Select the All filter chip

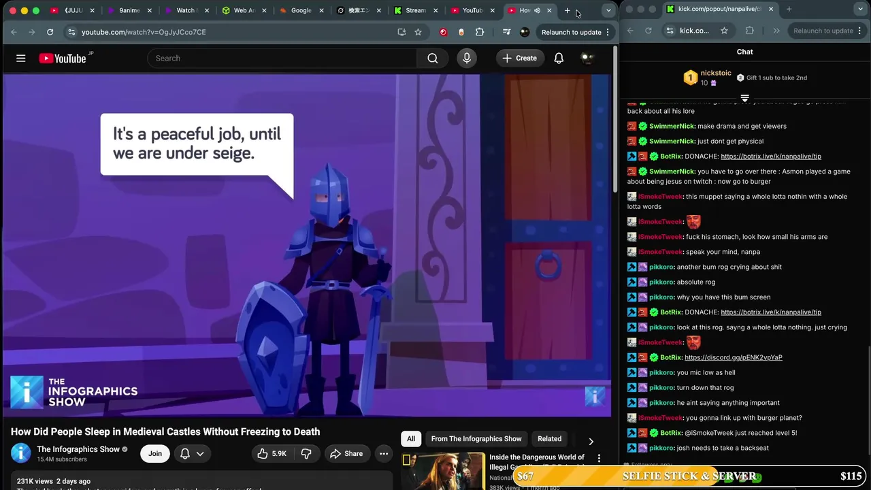point(411,439)
